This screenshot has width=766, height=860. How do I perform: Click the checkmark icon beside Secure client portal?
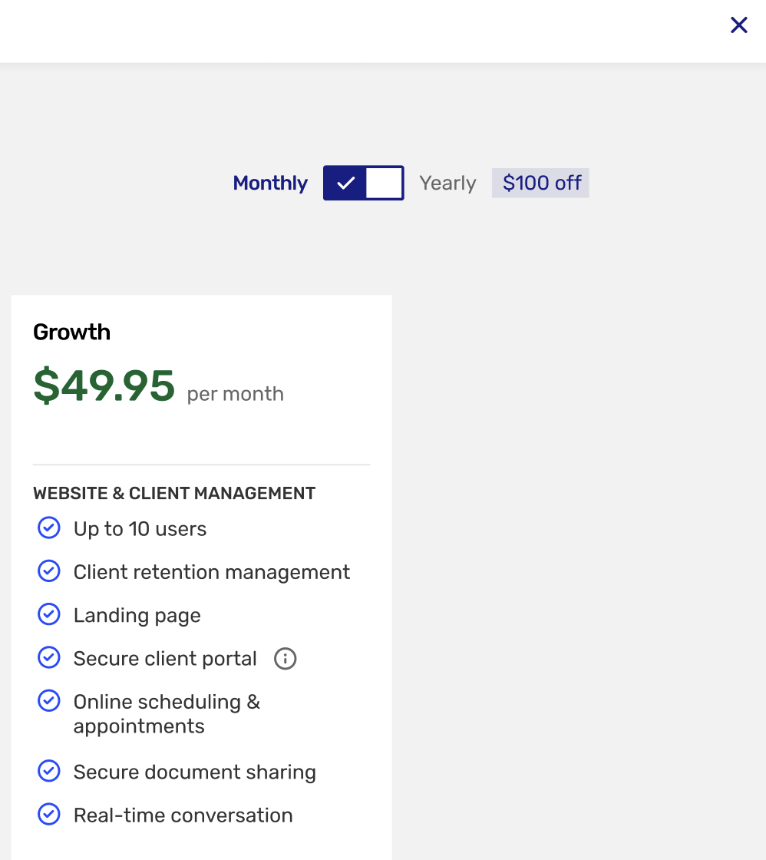[x=48, y=657]
